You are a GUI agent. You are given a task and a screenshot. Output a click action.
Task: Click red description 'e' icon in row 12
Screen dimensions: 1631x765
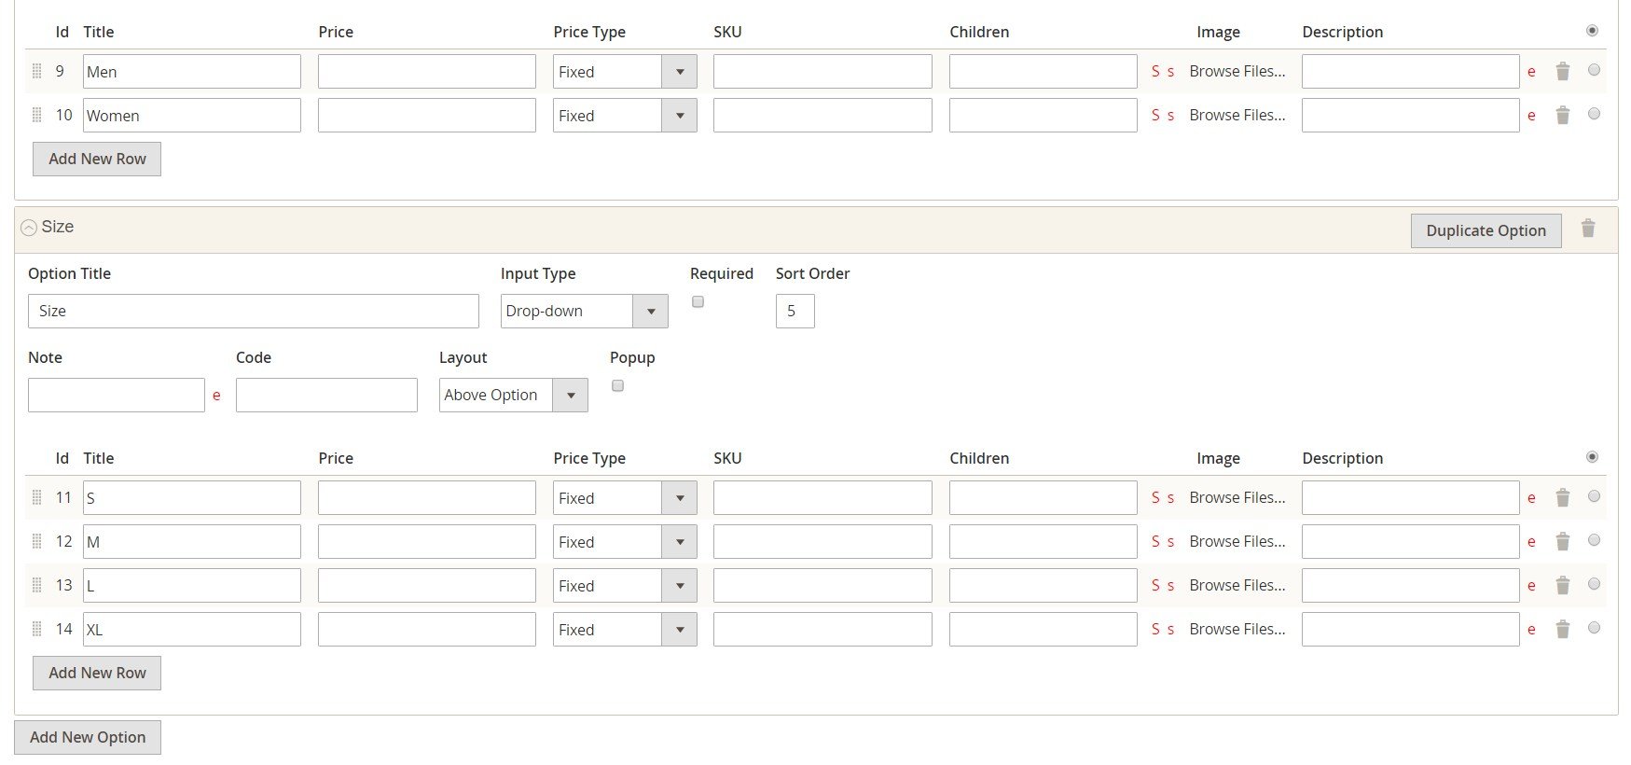(x=1531, y=542)
